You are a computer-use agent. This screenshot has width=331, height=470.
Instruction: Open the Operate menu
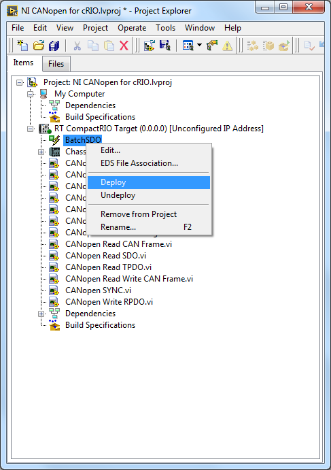132,28
